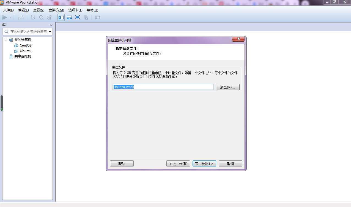351x207 pixels.
Task: Click the Ubuntu.vmdk disk file field
Action: point(163,87)
